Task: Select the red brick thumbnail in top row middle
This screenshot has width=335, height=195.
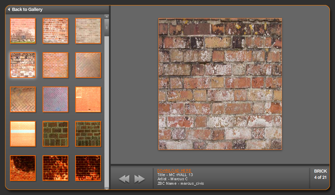Action: (x=55, y=31)
